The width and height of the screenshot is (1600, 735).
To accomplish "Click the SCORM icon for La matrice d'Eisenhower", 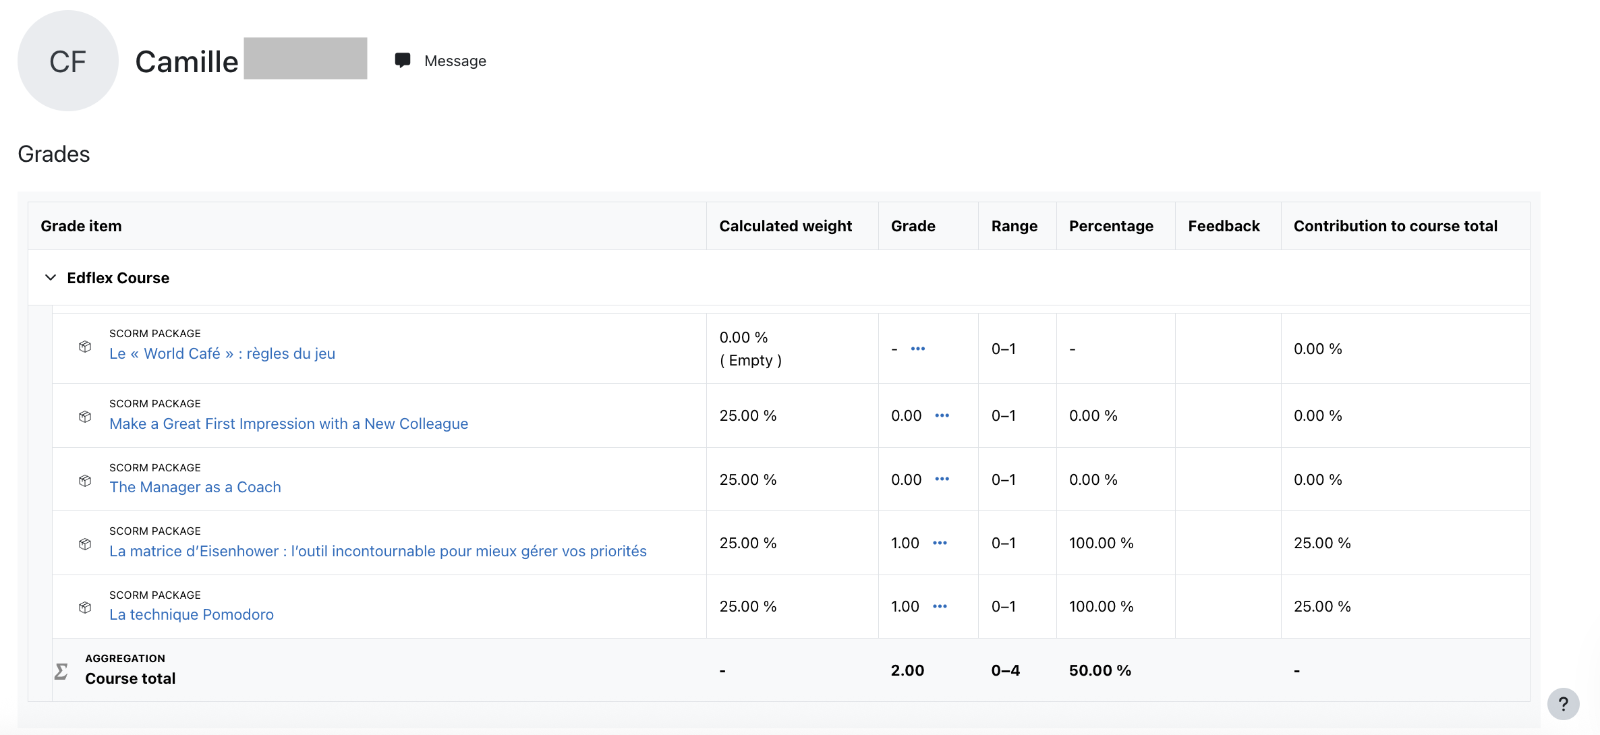I will (x=85, y=544).
